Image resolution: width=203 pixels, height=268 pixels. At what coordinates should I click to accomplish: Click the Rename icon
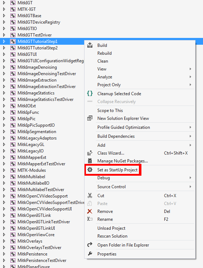90,219
